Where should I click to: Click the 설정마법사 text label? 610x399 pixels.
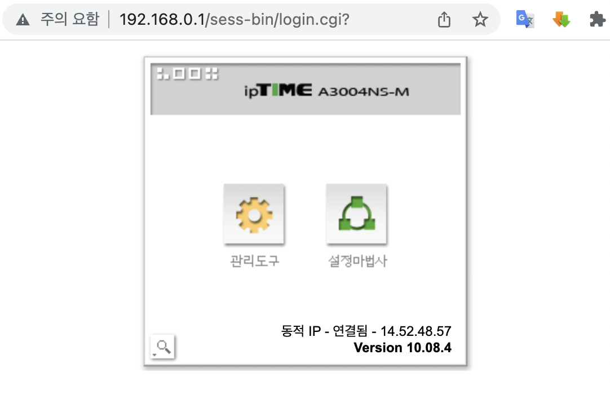click(357, 260)
